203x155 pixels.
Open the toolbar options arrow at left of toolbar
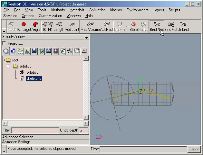(4, 32)
